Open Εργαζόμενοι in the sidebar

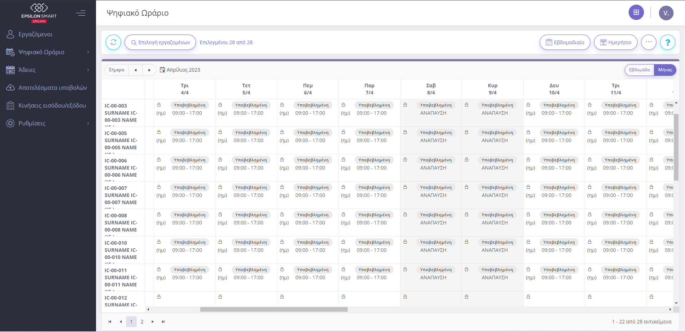pos(35,34)
